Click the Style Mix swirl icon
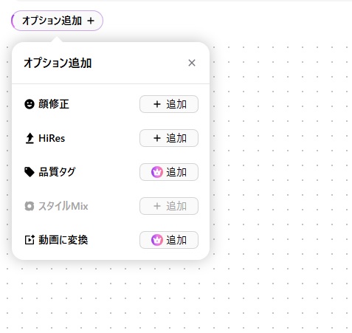Screen dimensions: 352x333 click(30, 206)
